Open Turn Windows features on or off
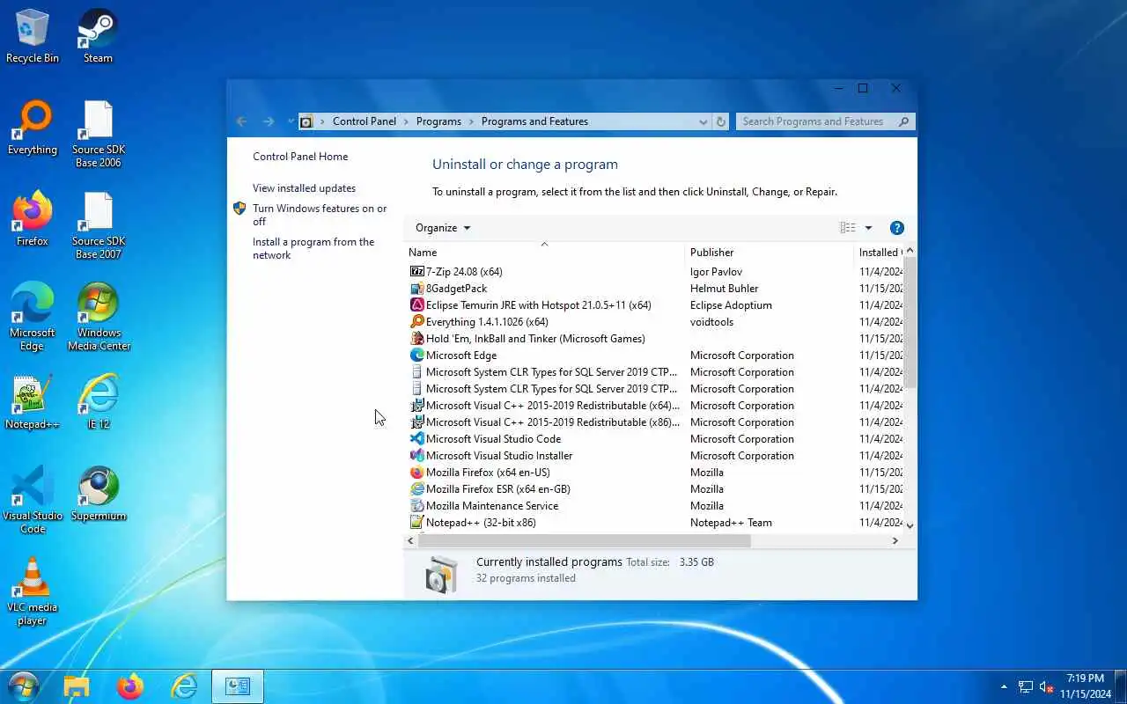 (x=320, y=216)
